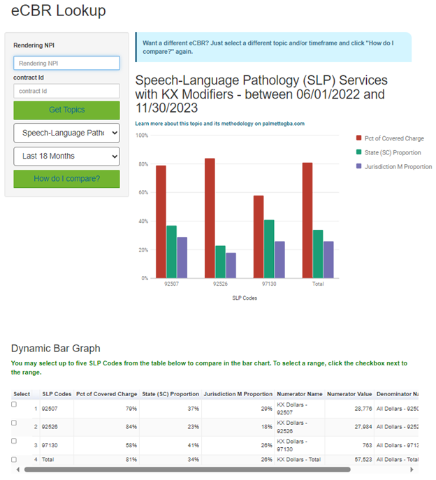This screenshot has height=480, width=436.
Task: Check the checkbox for row 92507
Action: [x=14, y=405]
